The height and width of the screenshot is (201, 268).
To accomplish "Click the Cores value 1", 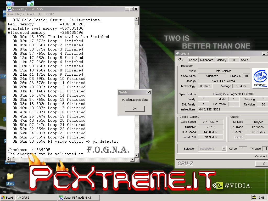I will tap(243, 149).
